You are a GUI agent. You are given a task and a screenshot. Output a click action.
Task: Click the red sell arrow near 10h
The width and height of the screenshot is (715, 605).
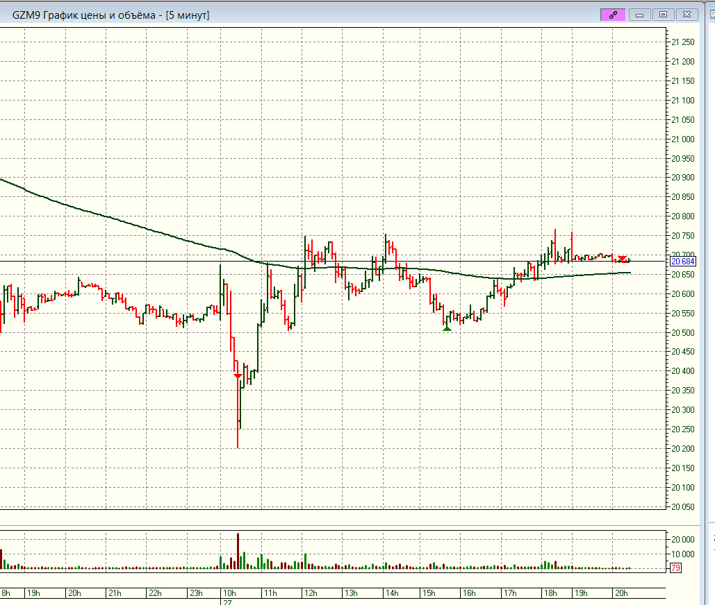coord(238,375)
